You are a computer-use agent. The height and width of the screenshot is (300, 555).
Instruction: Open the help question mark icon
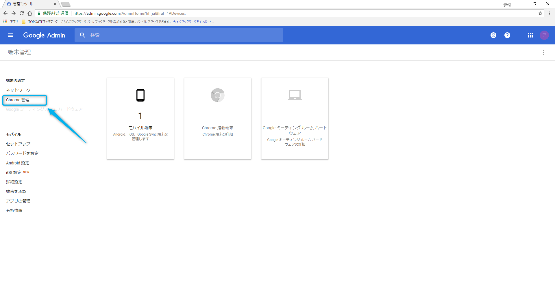(507, 35)
